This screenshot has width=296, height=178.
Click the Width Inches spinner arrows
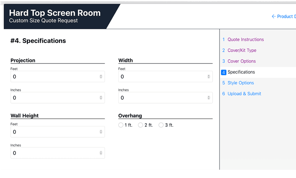[x=208, y=98]
